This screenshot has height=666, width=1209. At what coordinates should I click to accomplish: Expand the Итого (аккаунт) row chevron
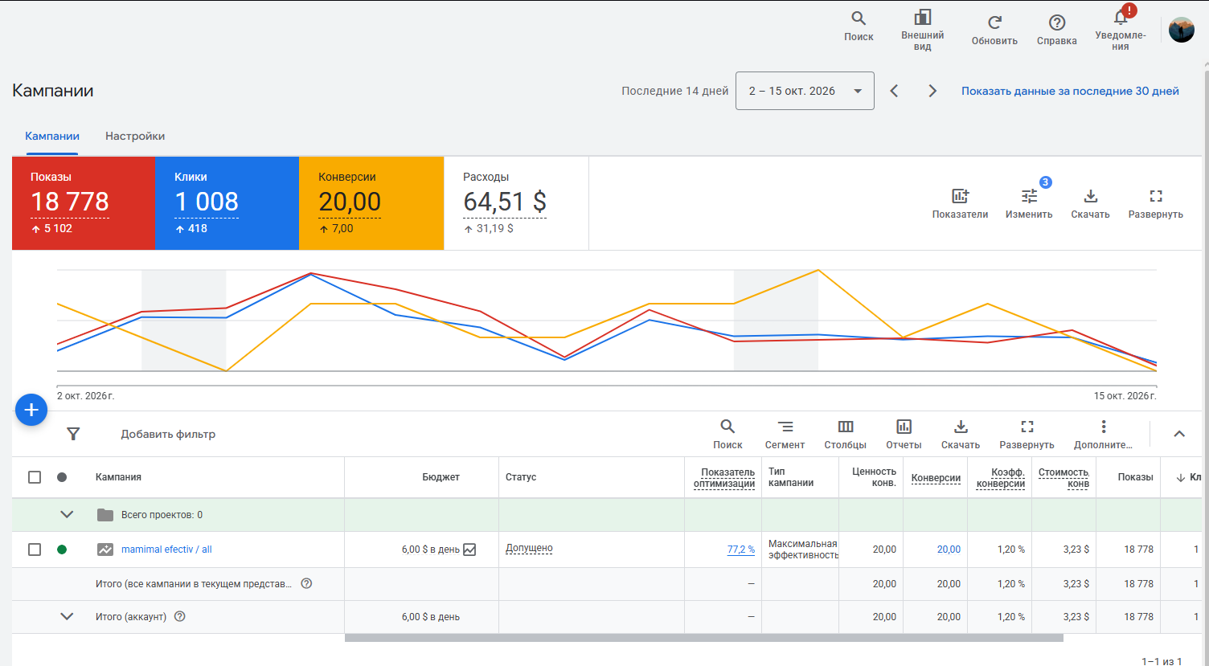point(67,616)
